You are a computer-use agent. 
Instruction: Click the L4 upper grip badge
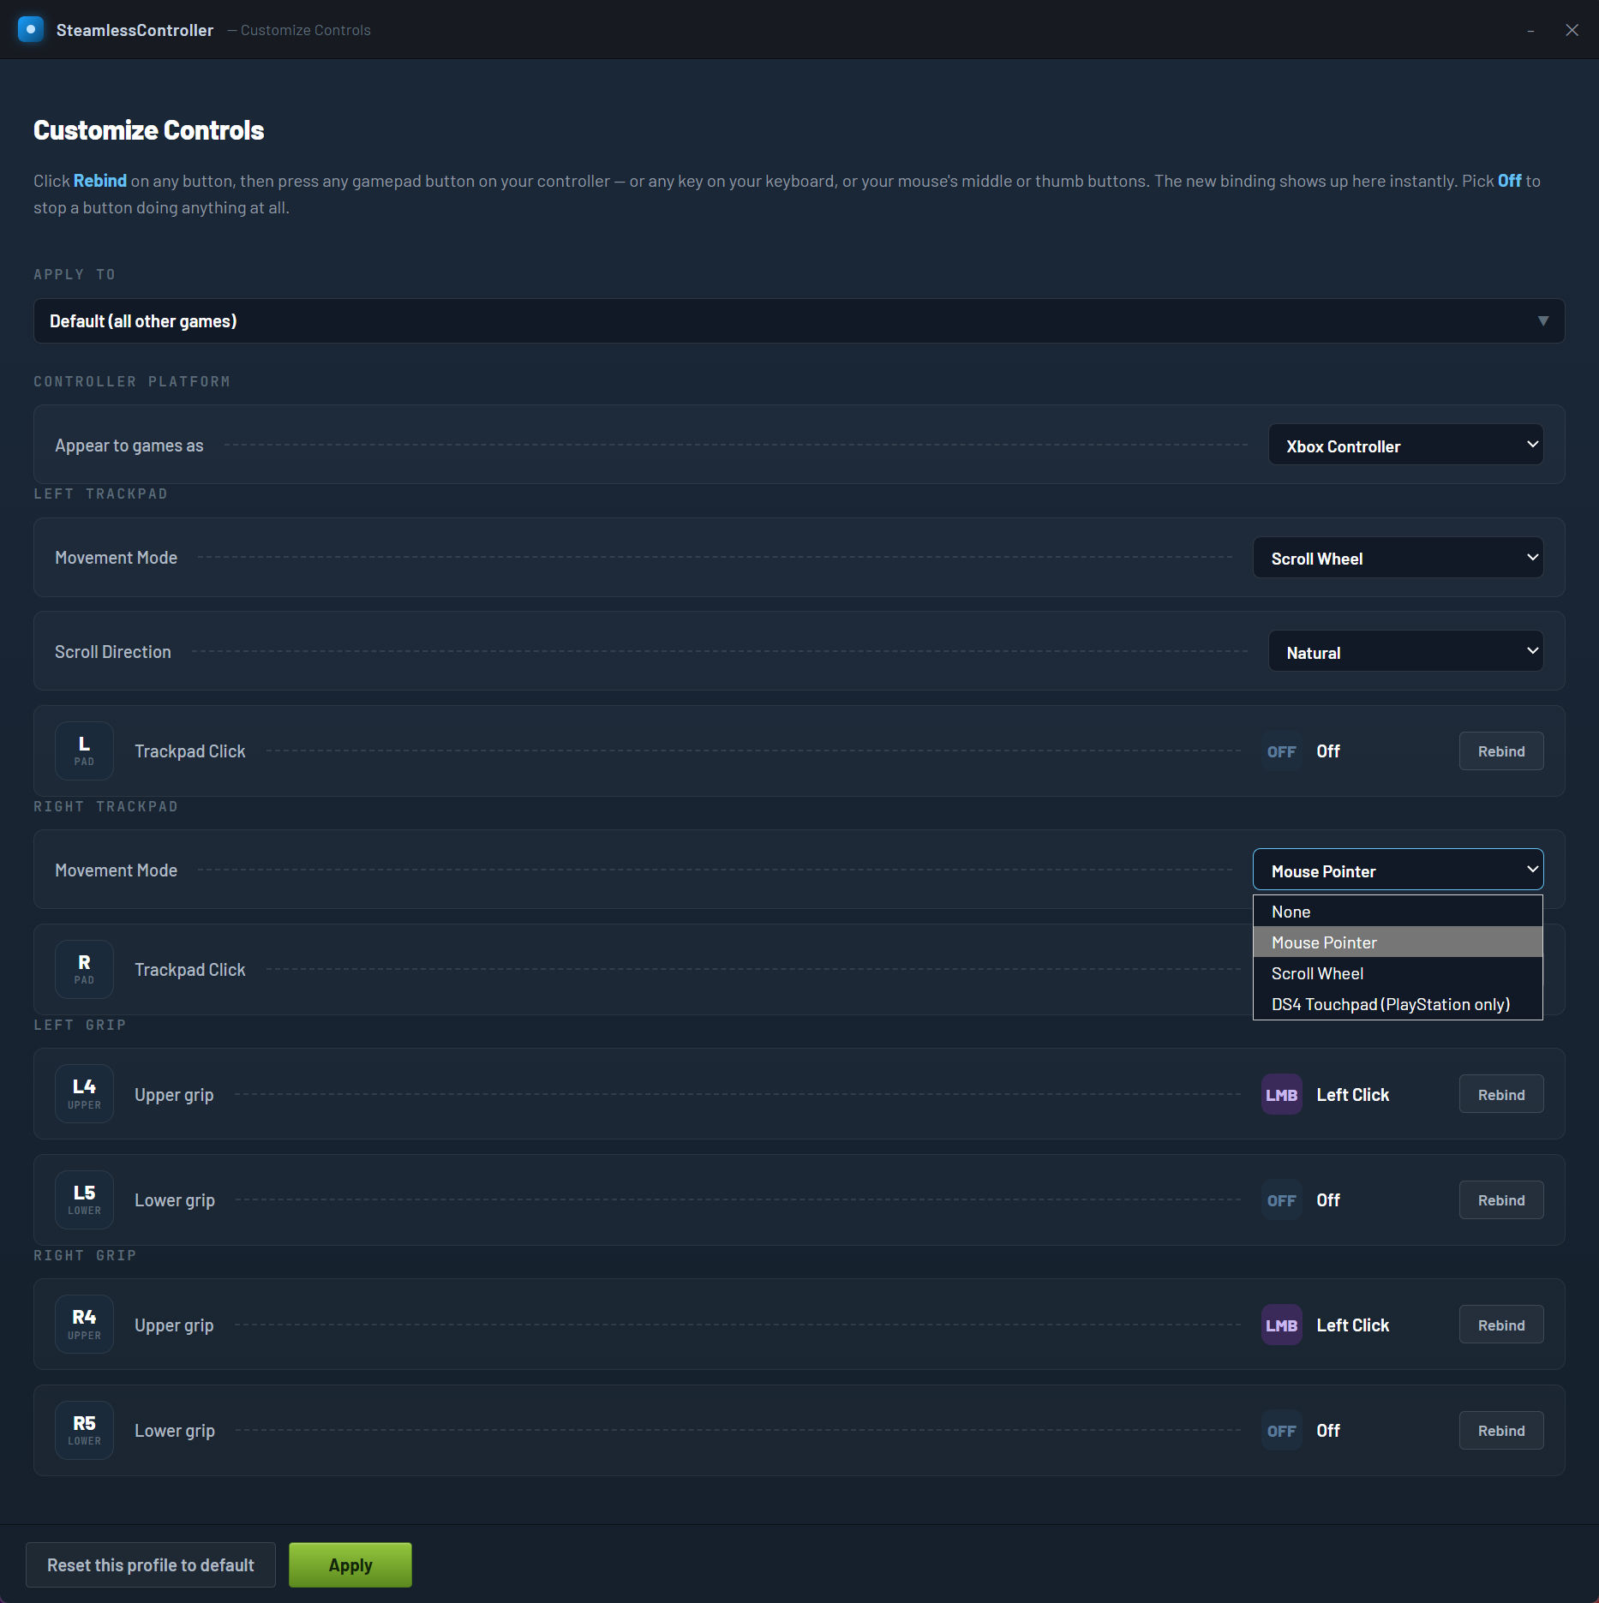point(84,1095)
